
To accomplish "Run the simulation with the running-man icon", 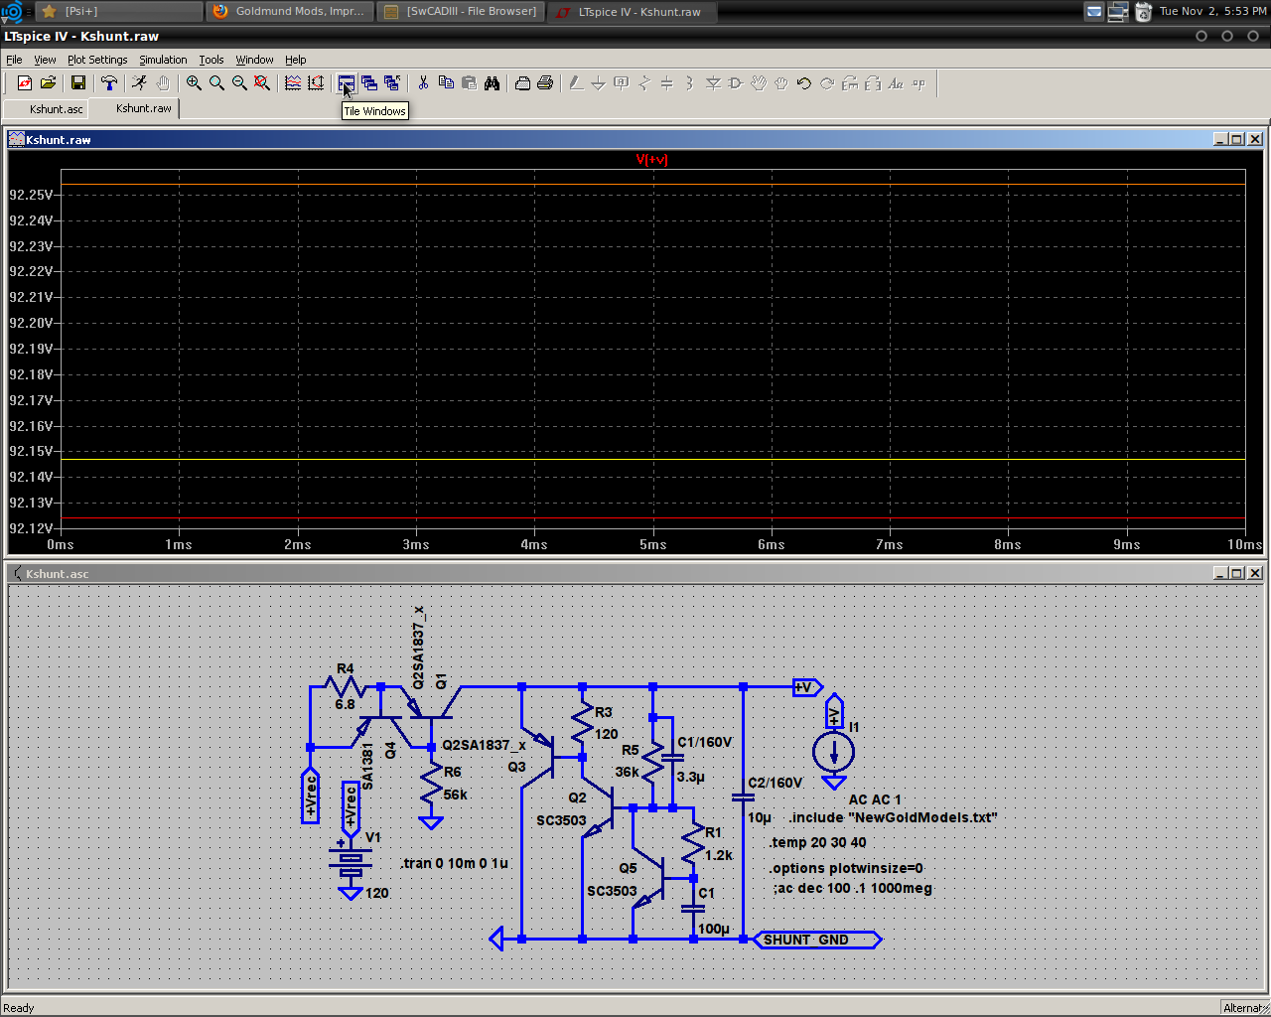I will coord(140,83).
